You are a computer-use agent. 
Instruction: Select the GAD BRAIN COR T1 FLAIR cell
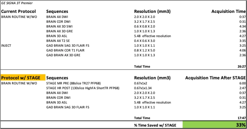(x=65, y=50)
